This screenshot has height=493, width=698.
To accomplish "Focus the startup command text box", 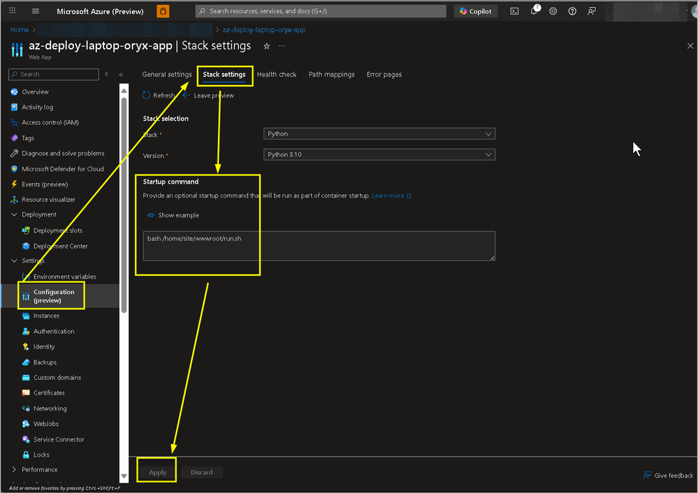I will 319,246.
